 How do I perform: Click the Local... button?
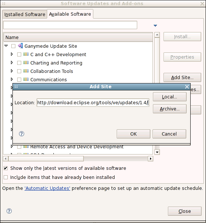click(170, 97)
